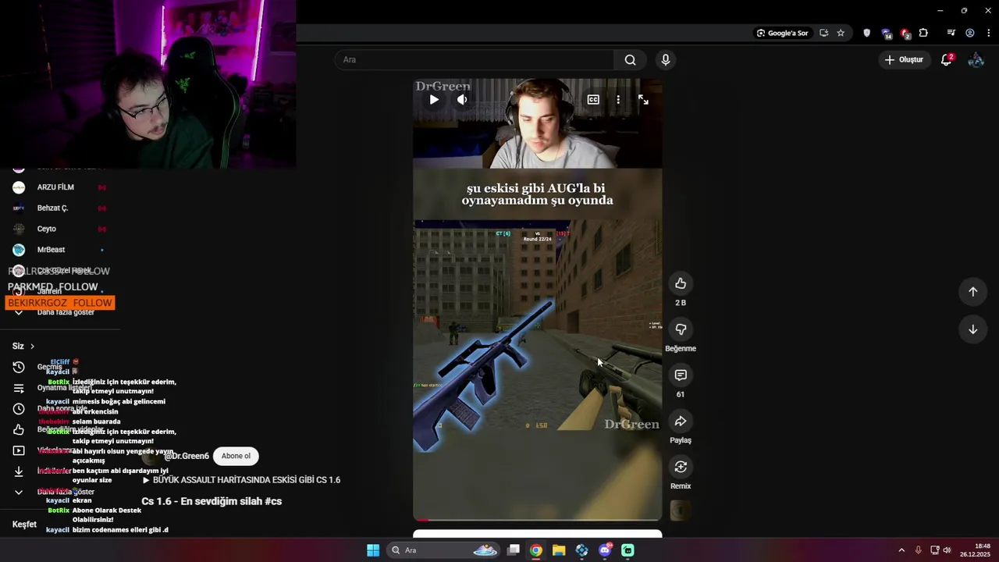Subscribe via the Abone ol button
The width and height of the screenshot is (999, 562).
pos(236,456)
